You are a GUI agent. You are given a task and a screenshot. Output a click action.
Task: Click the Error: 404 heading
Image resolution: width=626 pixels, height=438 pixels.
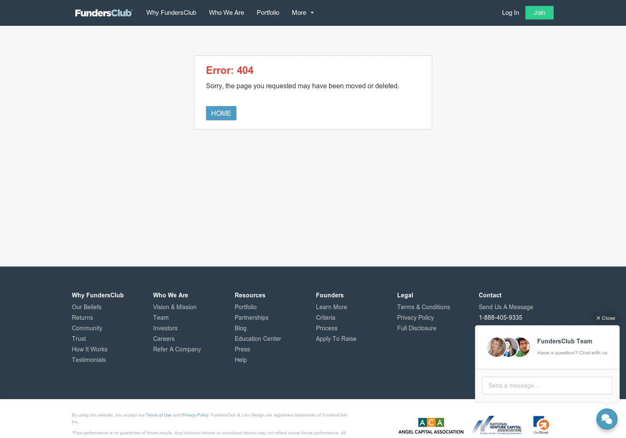(x=230, y=71)
